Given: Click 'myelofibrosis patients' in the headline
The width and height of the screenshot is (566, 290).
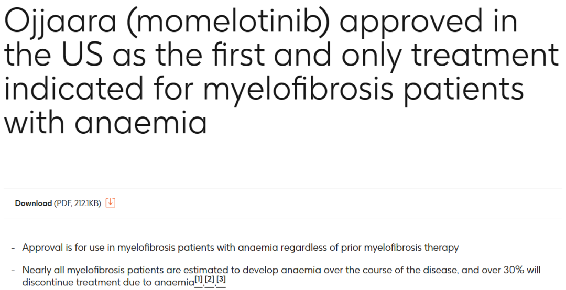Looking at the screenshot, I should pyautogui.click(x=364, y=90).
